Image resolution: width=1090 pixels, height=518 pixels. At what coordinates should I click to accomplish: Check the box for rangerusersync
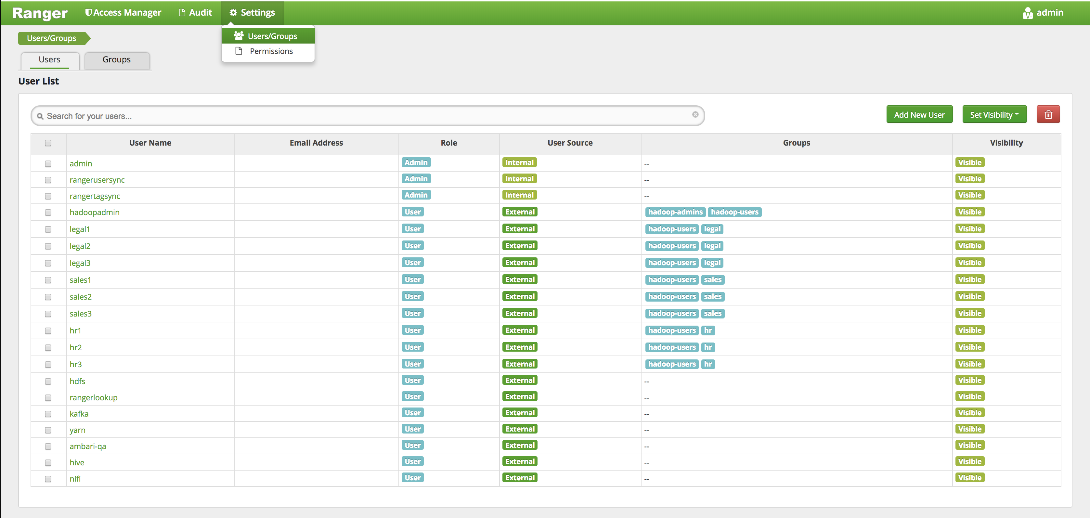point(48,180)
